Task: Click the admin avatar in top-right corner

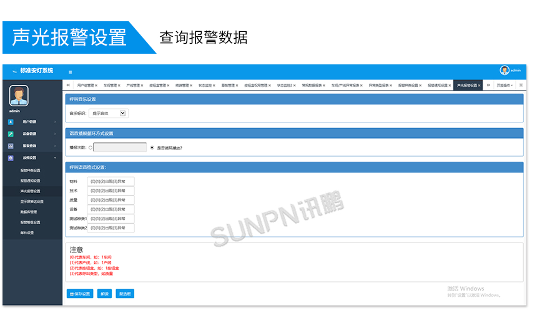Action: click(x=505, y=71)
